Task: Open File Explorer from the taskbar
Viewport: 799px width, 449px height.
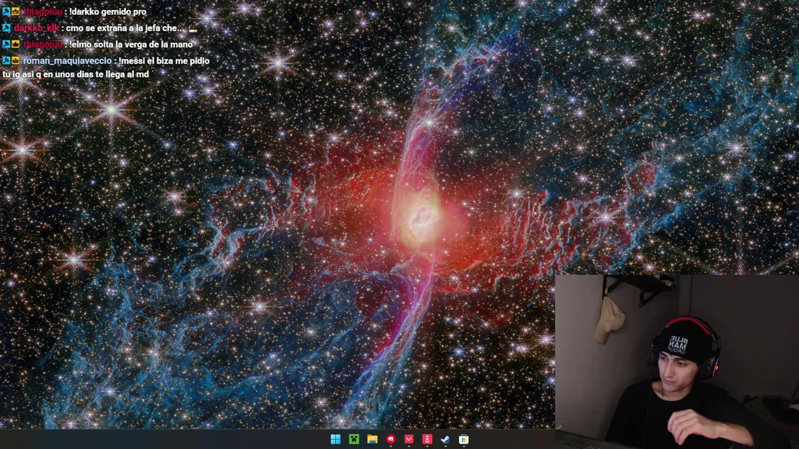Action: 372,440
